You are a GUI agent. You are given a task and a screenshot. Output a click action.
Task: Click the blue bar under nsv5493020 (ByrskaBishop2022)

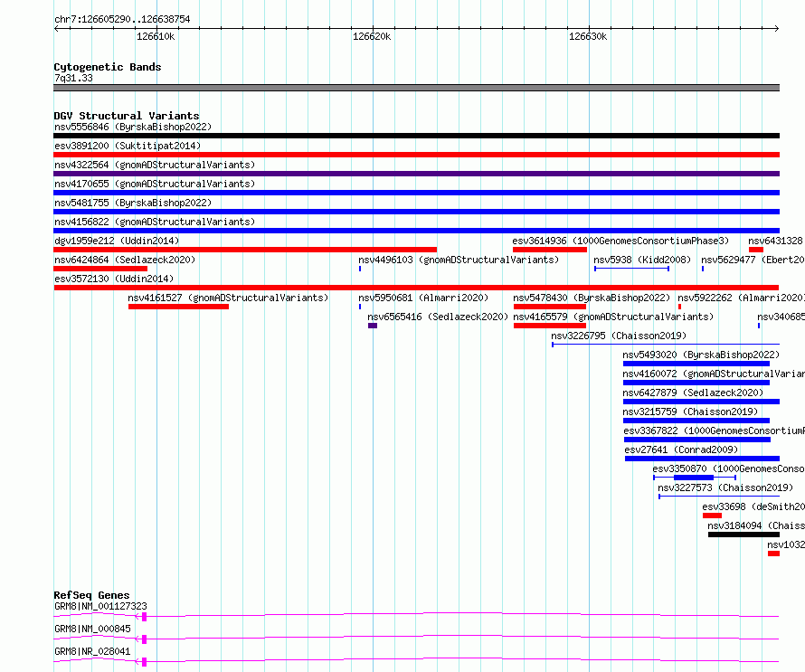[x=696, y=364]
